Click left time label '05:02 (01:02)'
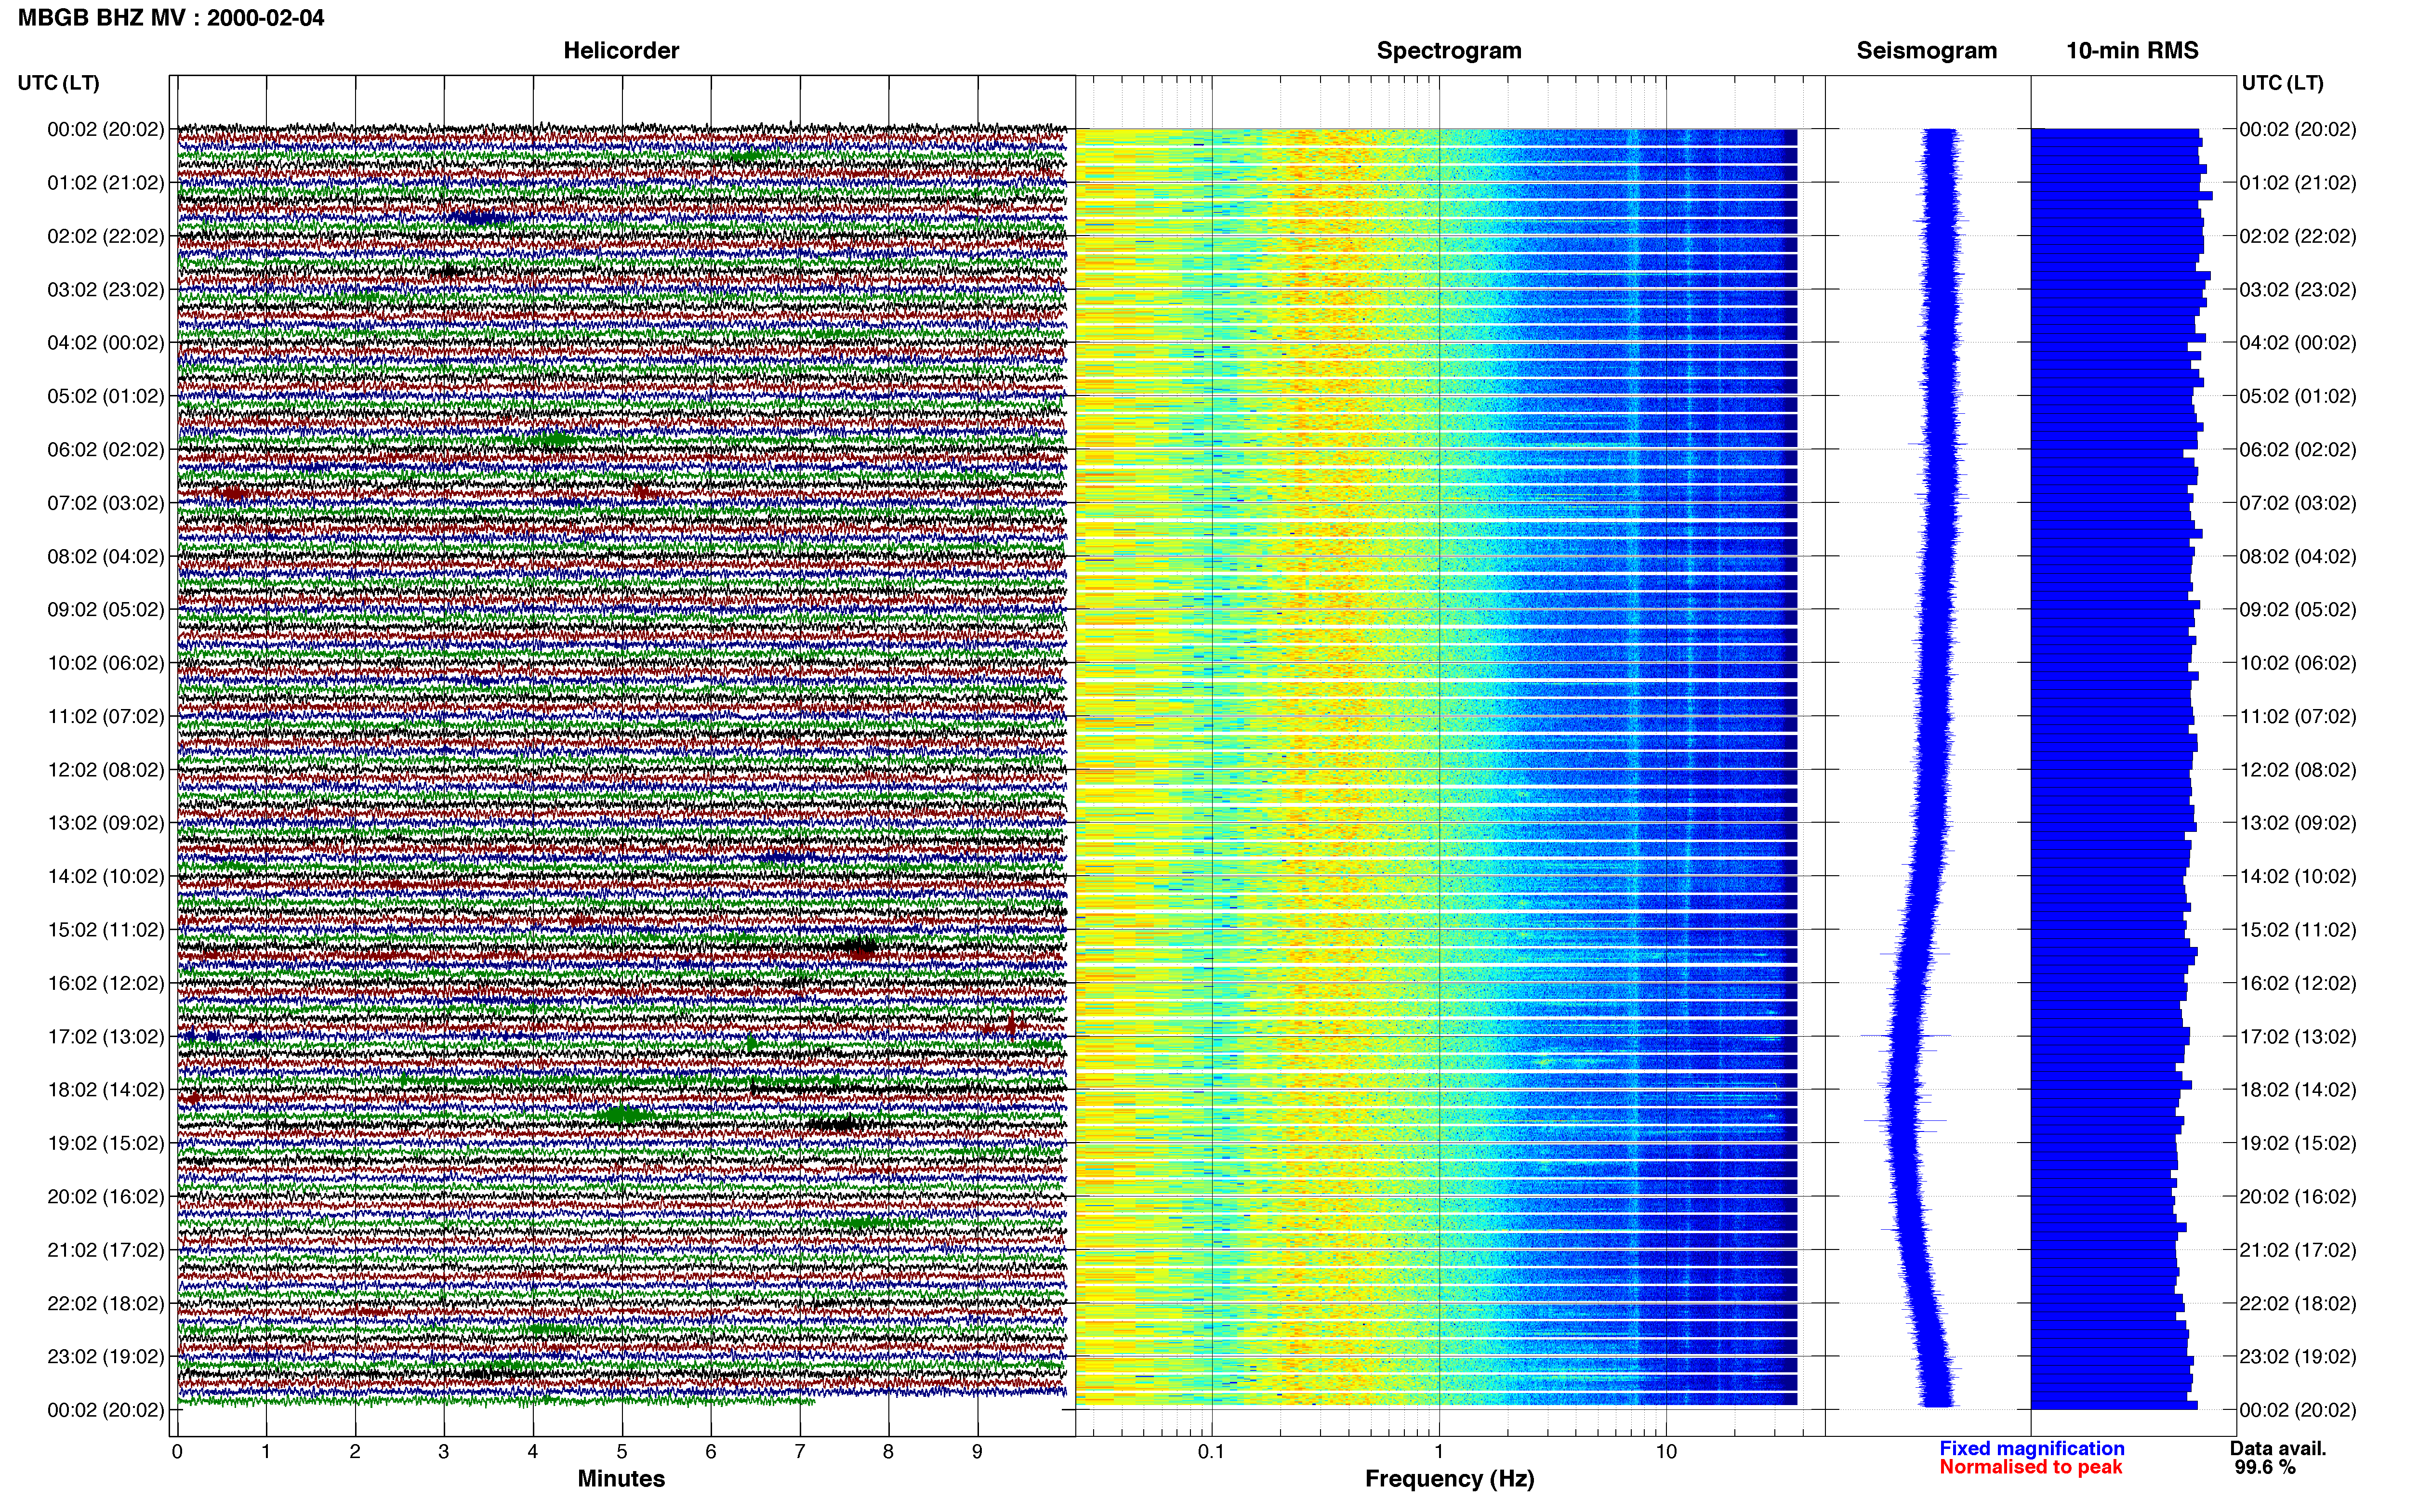 pyautogui.click(x=106, y=396)
